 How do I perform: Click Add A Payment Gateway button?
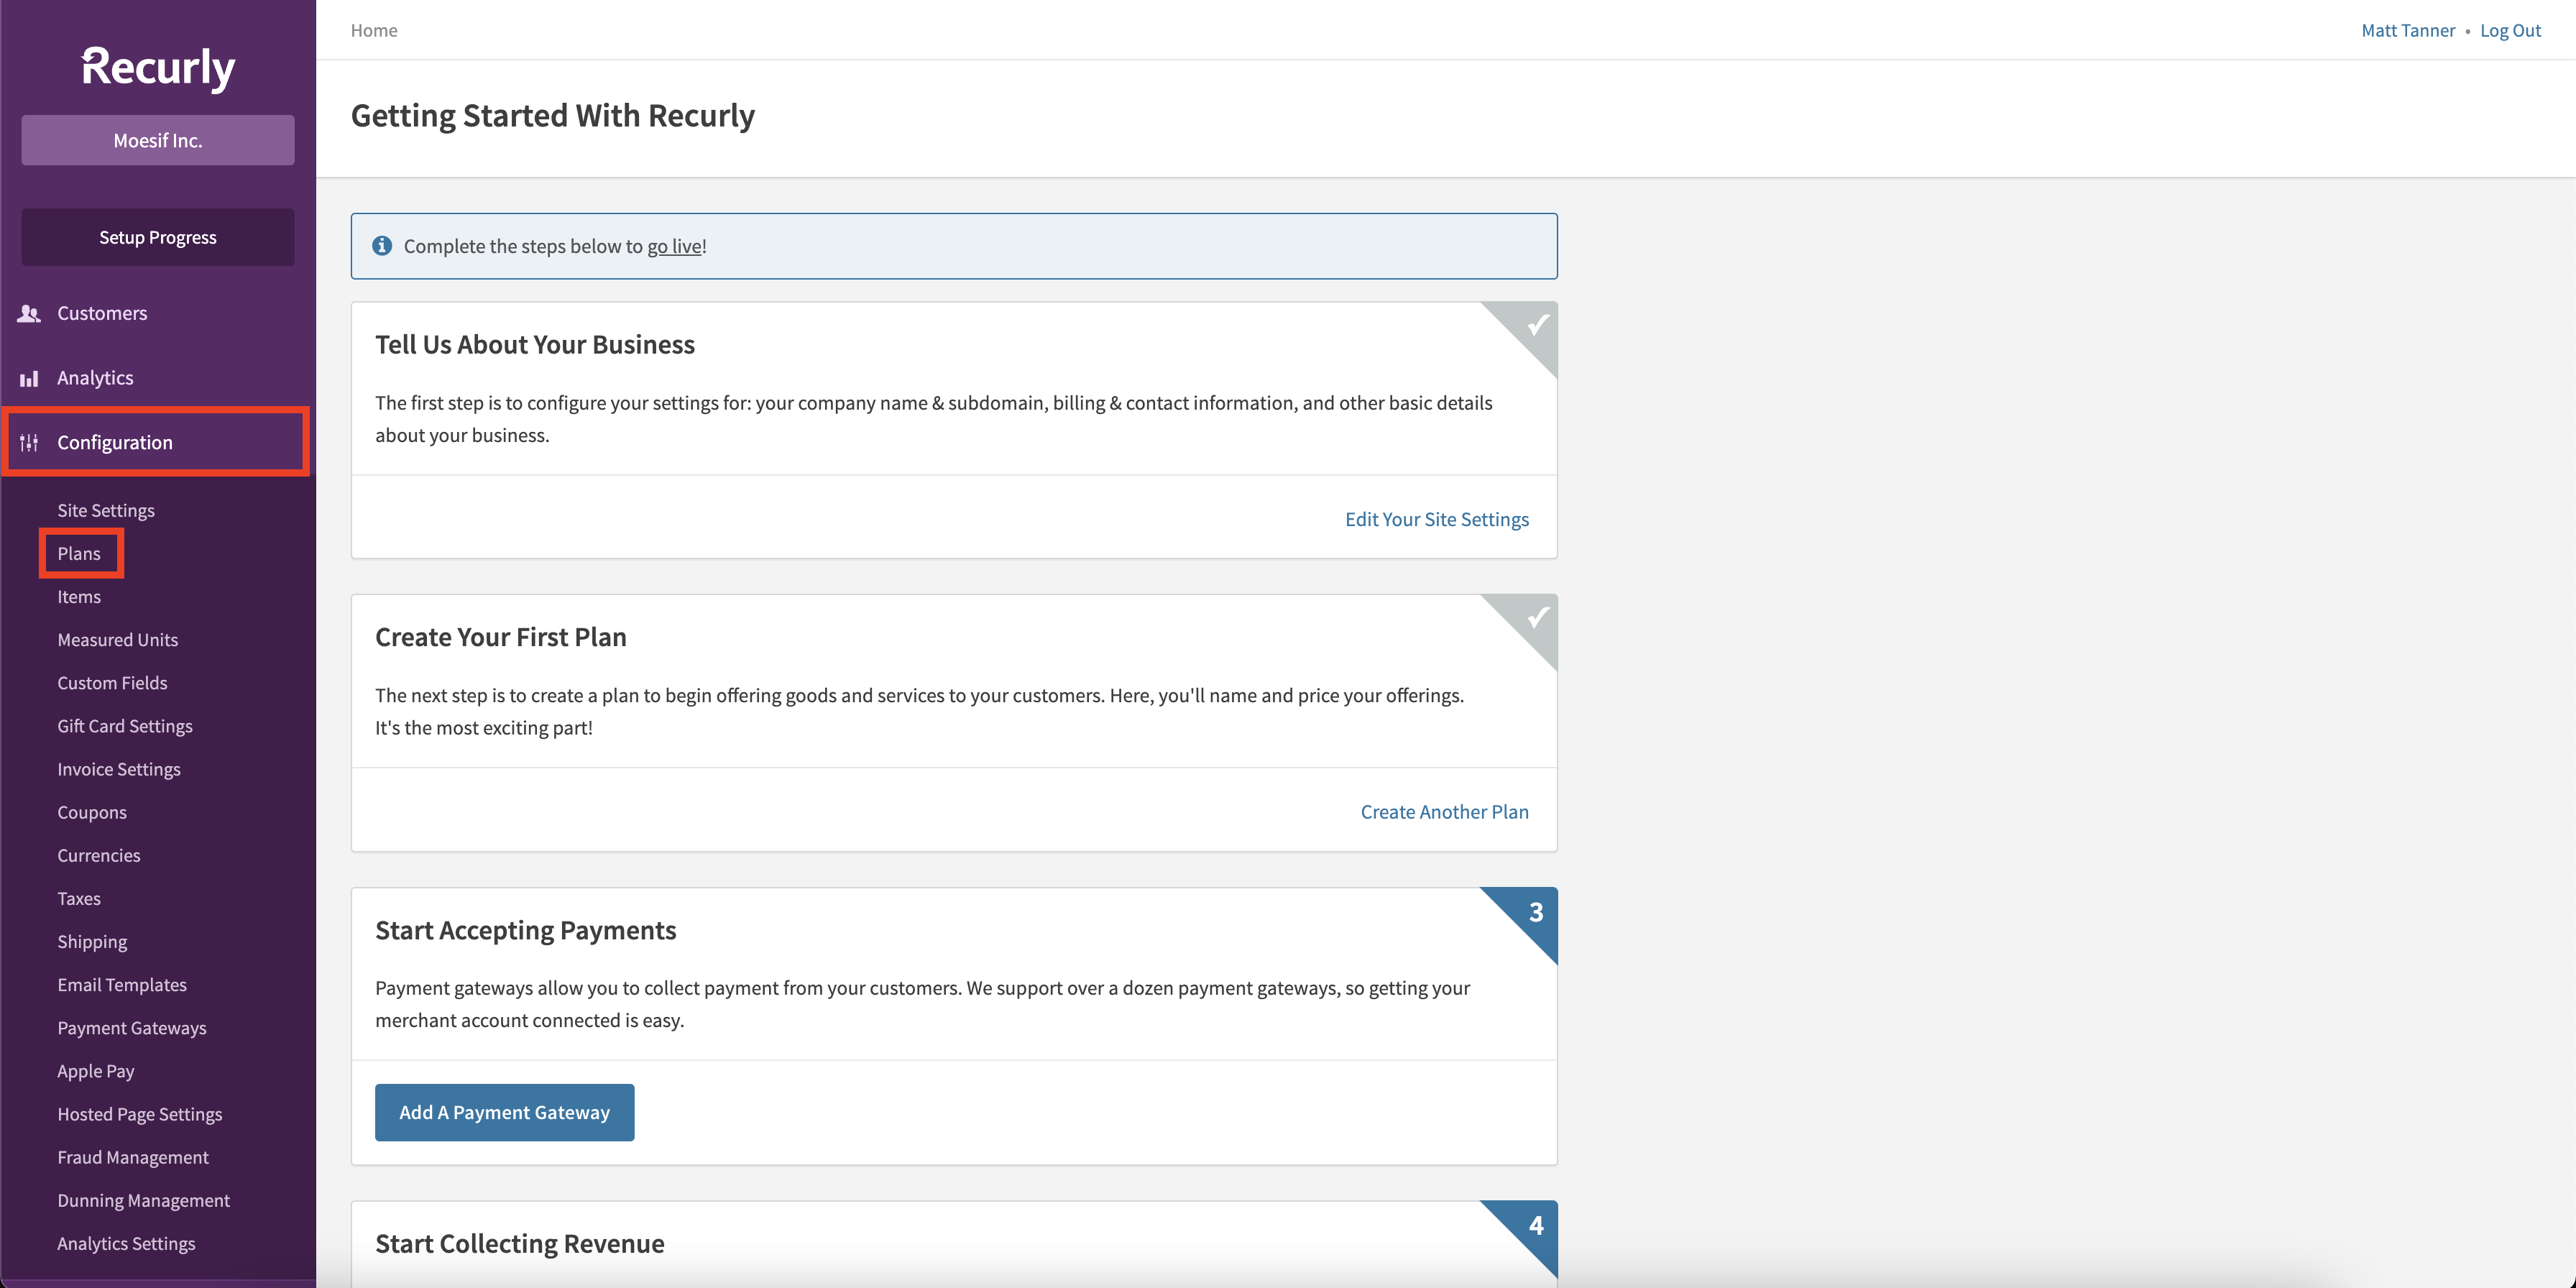tap(504, 1112)
